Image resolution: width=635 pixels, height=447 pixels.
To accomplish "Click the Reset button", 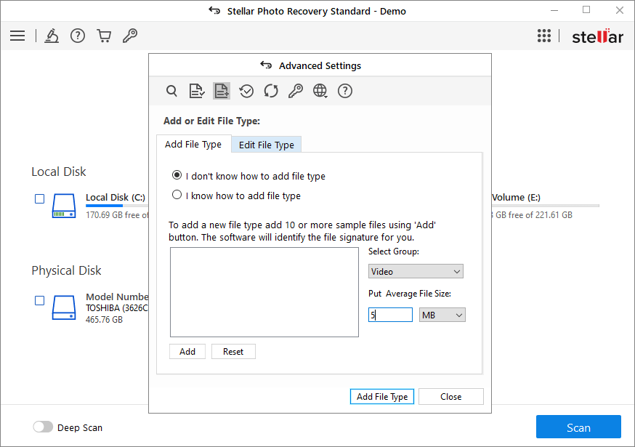I will 233,351.
